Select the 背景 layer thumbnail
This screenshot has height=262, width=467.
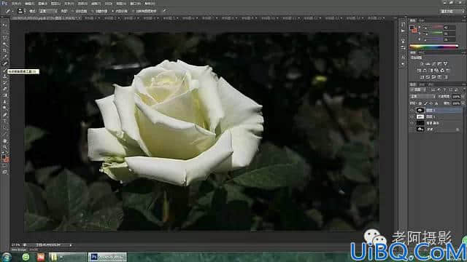coord(420,130)
